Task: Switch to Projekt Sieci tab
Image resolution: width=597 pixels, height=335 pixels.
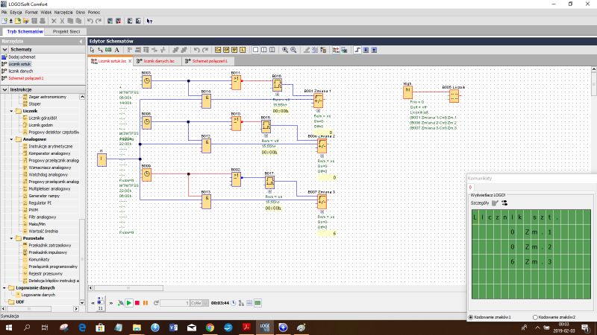Action: [x=66, y=31]
